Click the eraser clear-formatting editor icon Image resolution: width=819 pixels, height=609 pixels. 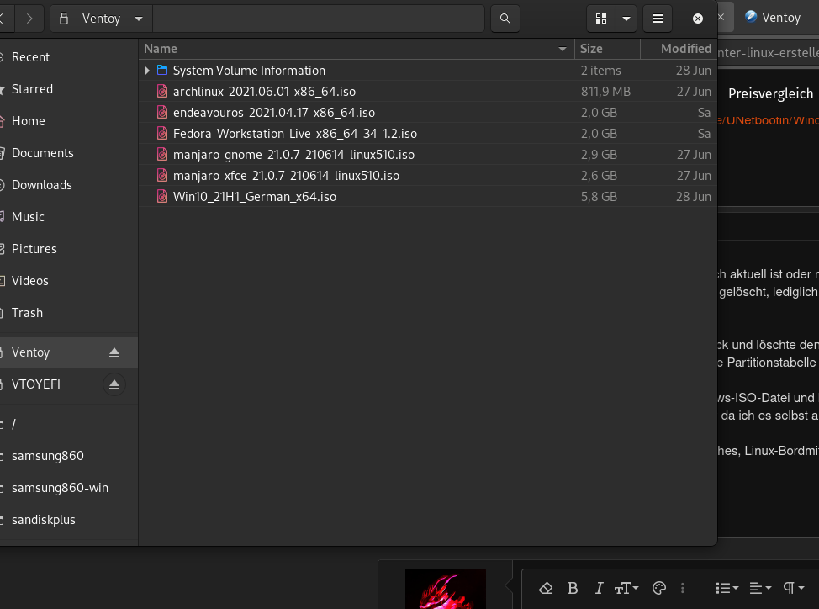pos(546,589)
